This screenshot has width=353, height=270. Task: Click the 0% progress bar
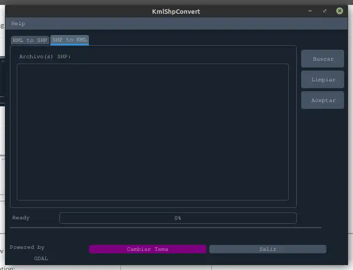tap(178, 218)
